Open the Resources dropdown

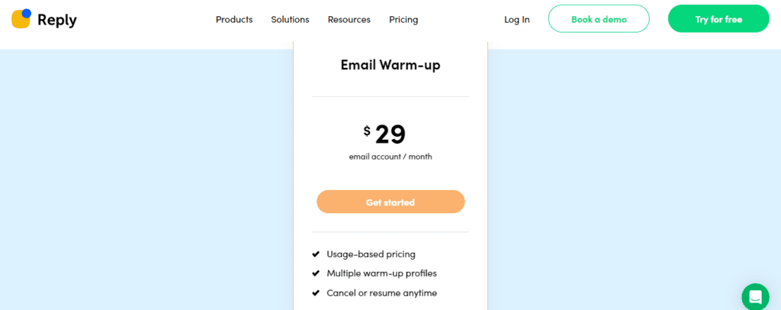[349, 19]
